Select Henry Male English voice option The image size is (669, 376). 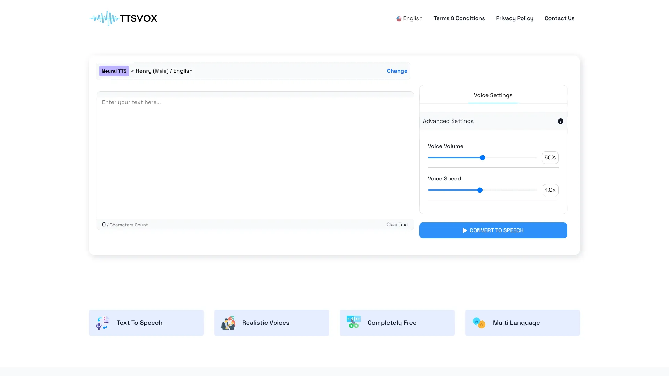coord(163,71)
